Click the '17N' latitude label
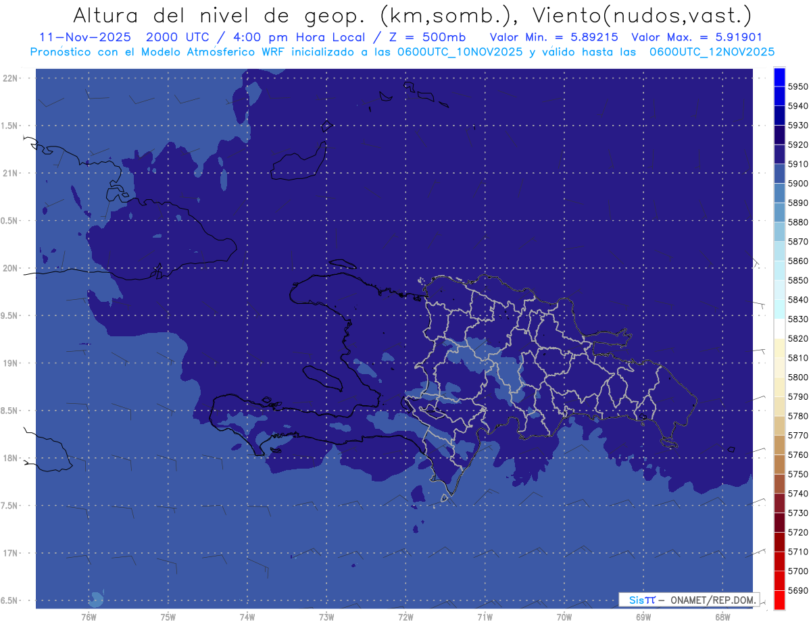The width and height of the screenshot is (811, 626). [x=10, y=553]
